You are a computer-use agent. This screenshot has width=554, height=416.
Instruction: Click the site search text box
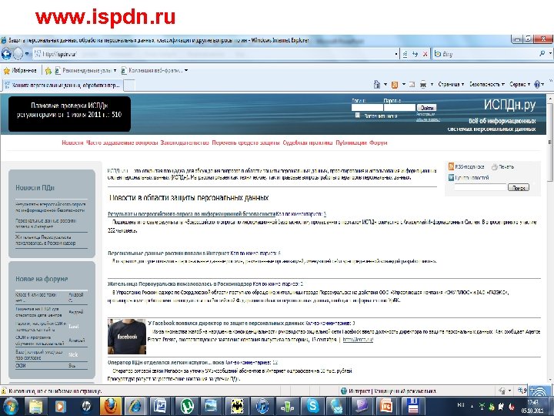pyautogui.click(x=480, y=187)
